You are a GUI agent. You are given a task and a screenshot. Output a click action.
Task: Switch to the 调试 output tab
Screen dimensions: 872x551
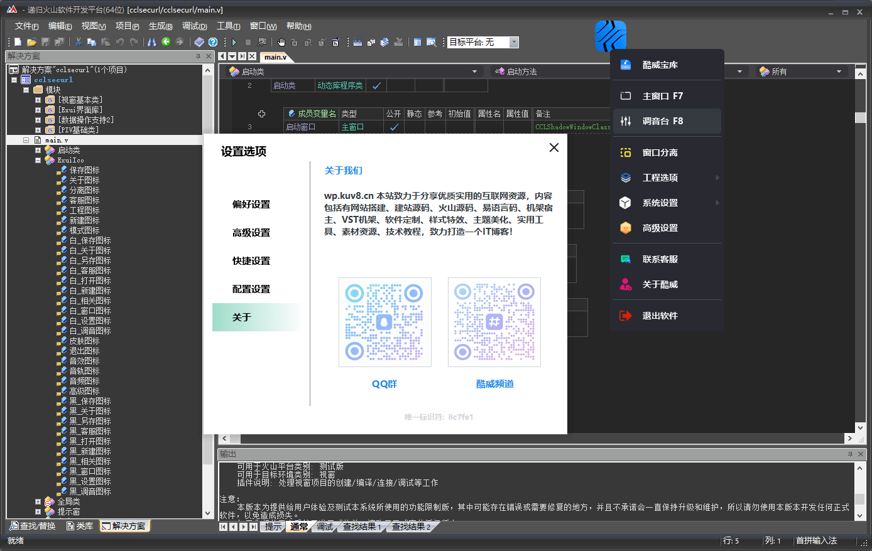click(x=325, y=527)
